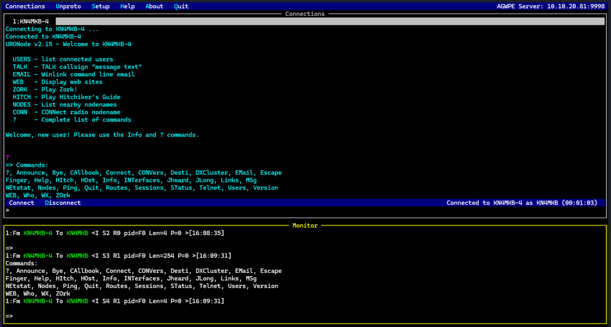
Task: Click the Quit menu item
Action: (181, 6)
